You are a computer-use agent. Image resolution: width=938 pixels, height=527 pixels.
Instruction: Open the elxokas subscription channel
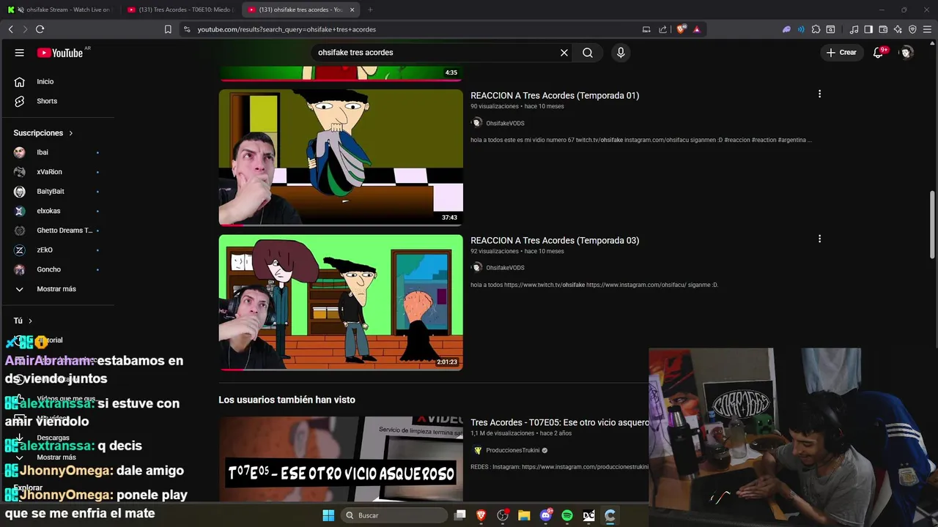pyautogui.click(x=48, y=211)
